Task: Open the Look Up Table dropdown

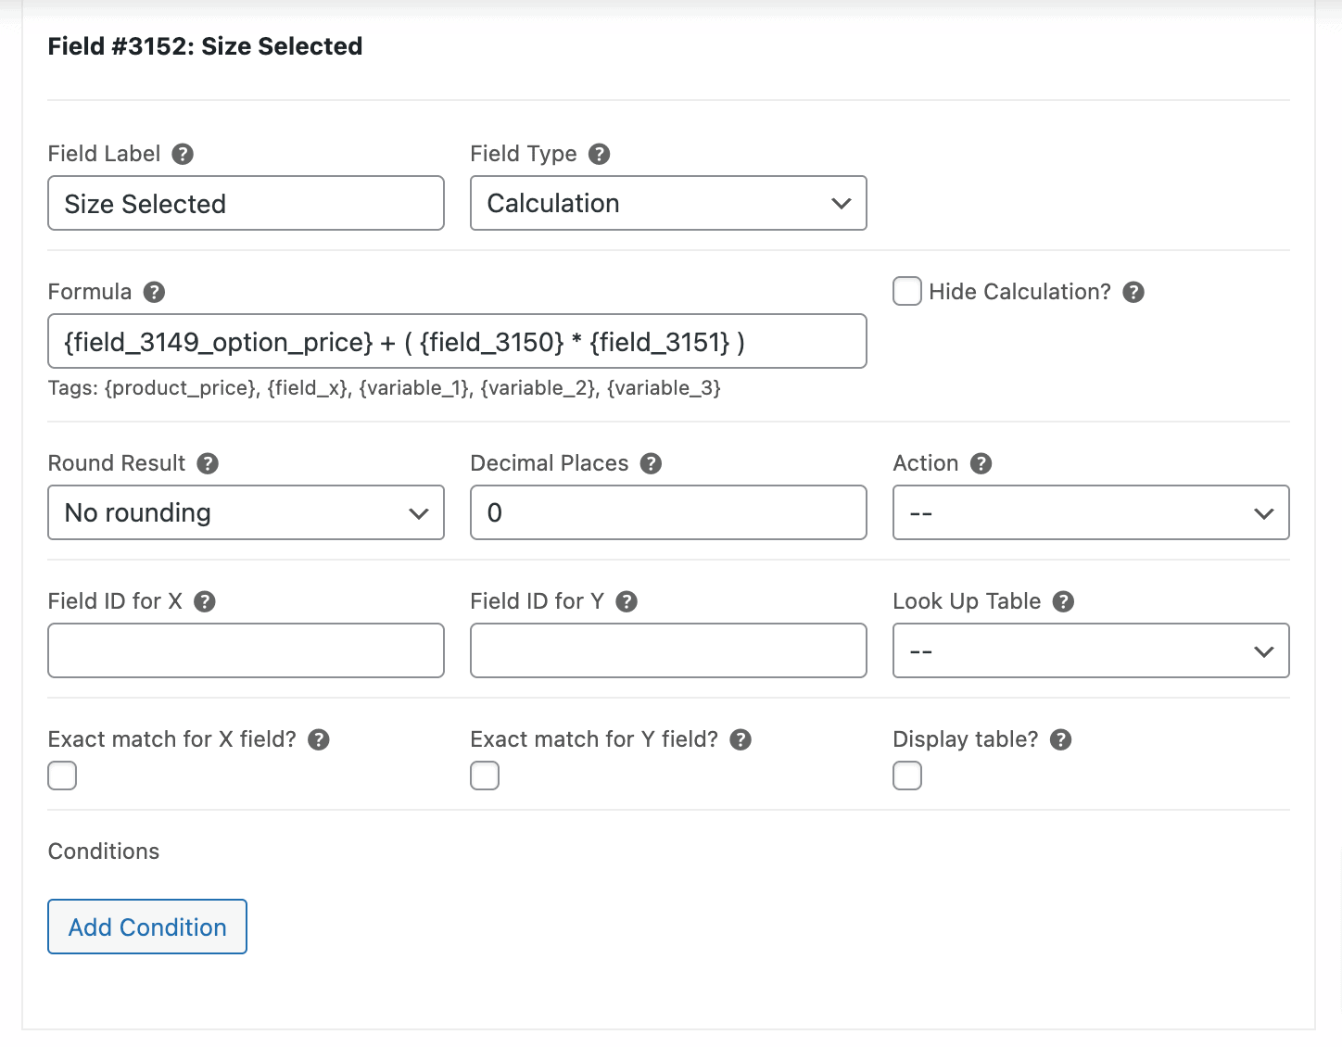Action: pyautogui.click(x=1091, y=650)
